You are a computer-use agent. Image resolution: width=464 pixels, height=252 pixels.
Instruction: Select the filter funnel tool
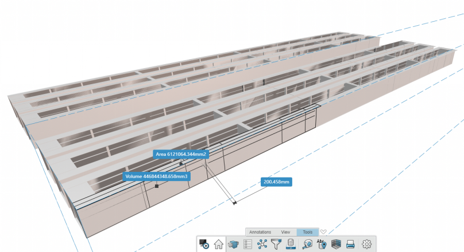(x=277, y=244)
